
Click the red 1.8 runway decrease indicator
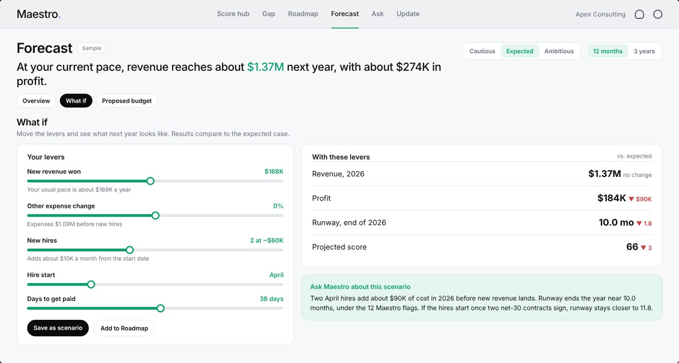pyautogui.click(x=644, y=223)
